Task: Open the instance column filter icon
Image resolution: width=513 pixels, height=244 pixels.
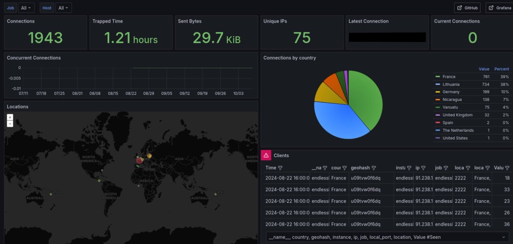Action: click(409, 168)
